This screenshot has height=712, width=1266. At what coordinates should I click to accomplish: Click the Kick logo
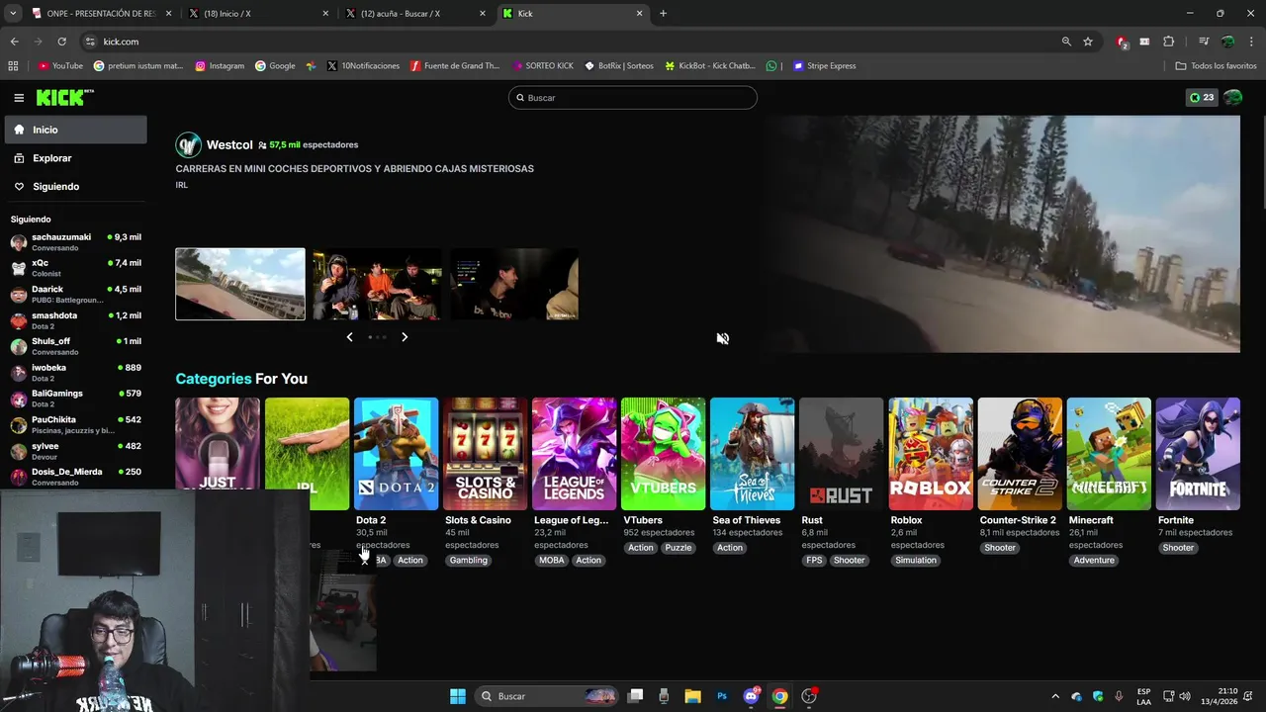click(64, 97)
